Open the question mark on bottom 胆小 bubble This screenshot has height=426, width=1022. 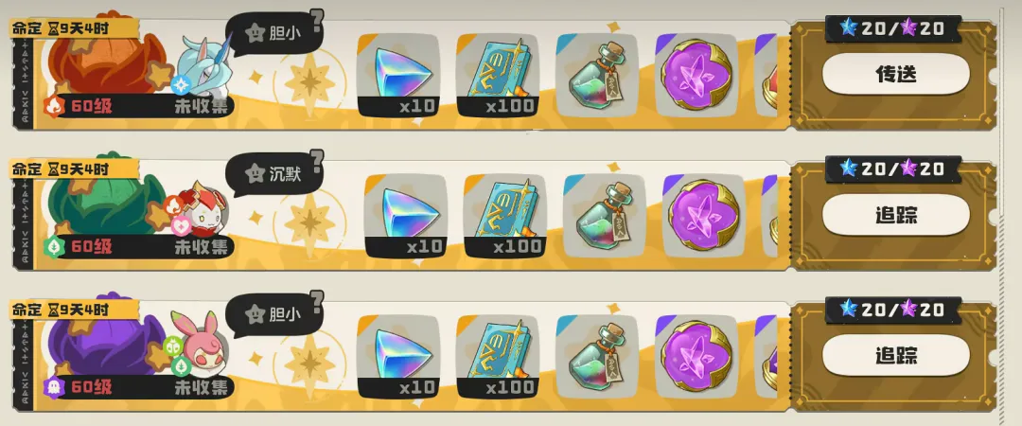[x=317, y=301]
